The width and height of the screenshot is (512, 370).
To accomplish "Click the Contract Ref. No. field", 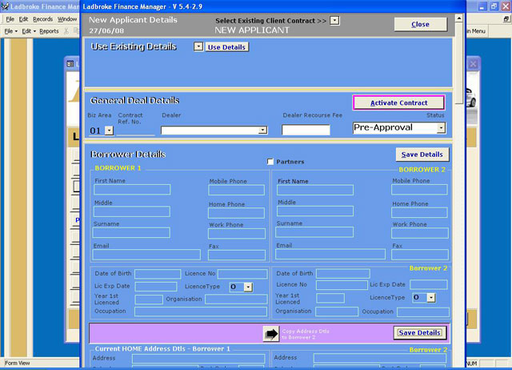I will click(x=135, y=131).
